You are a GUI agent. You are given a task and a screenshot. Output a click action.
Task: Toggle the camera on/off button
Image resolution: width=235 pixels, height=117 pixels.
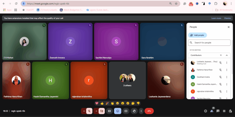pyautogui.click(x=101, y=111)
